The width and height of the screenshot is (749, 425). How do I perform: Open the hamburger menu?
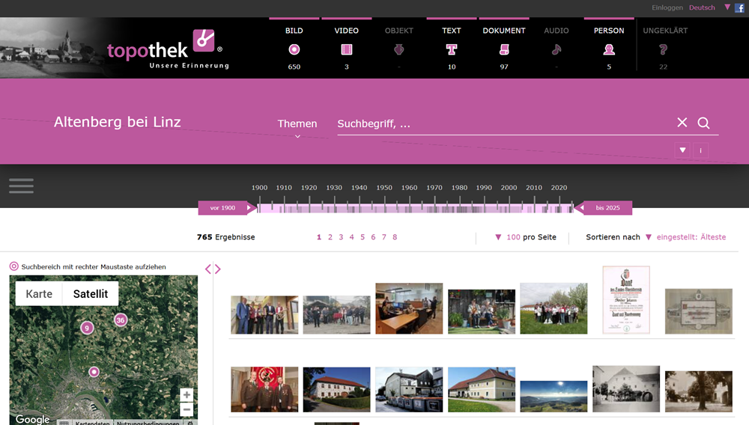[21, 186]
